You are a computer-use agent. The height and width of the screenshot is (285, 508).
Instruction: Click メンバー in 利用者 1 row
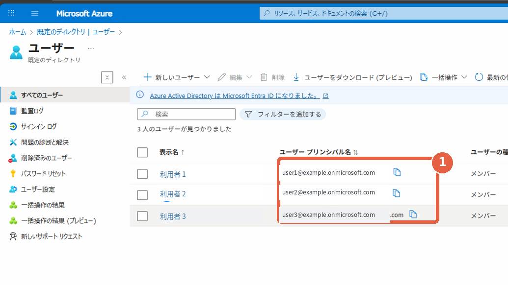click(483, 174)
